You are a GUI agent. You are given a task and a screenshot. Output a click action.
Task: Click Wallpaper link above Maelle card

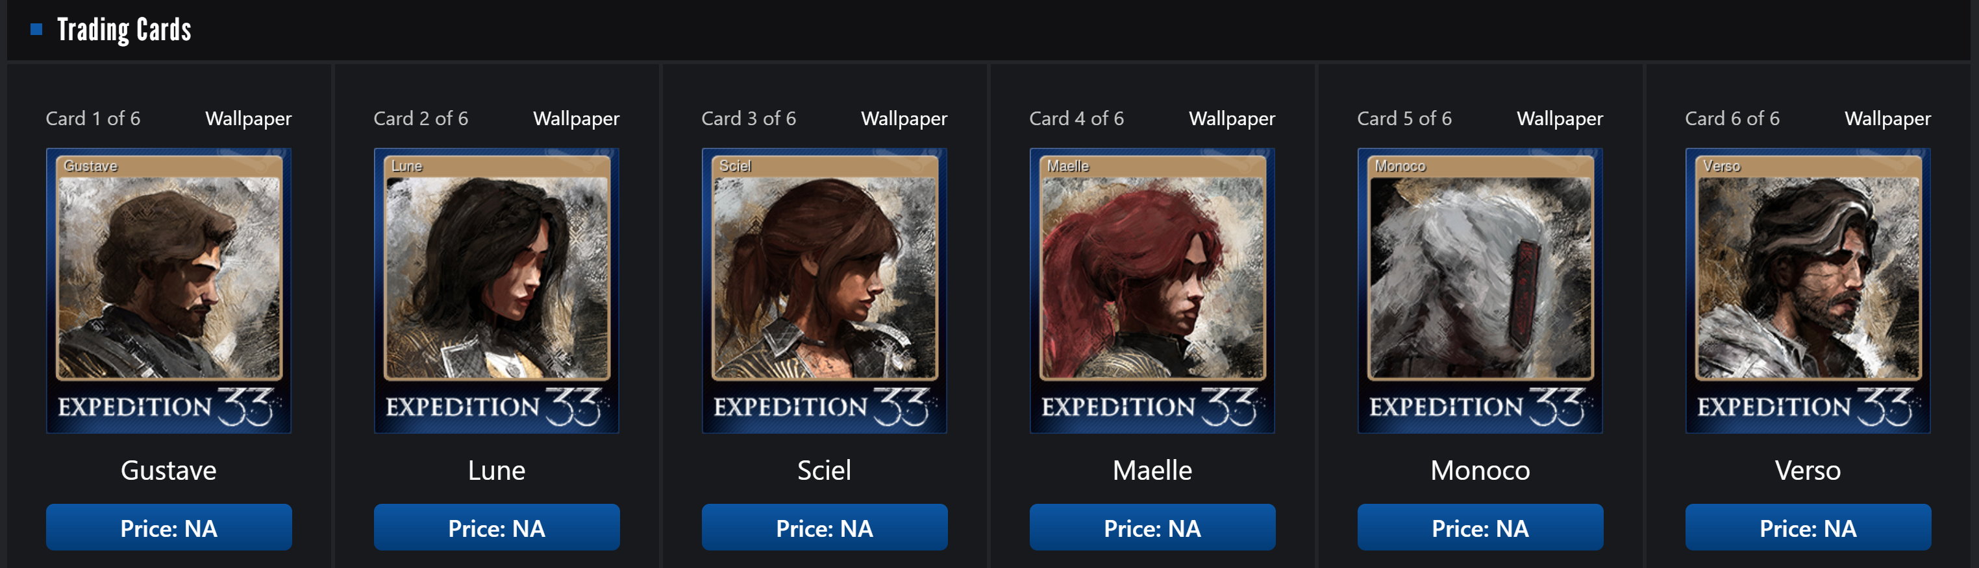click(x=1232, y=119)
